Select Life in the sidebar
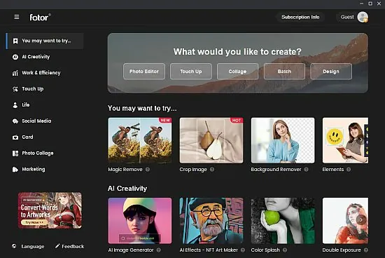This screenshot has height=258, width=385. tap(45, 105)
